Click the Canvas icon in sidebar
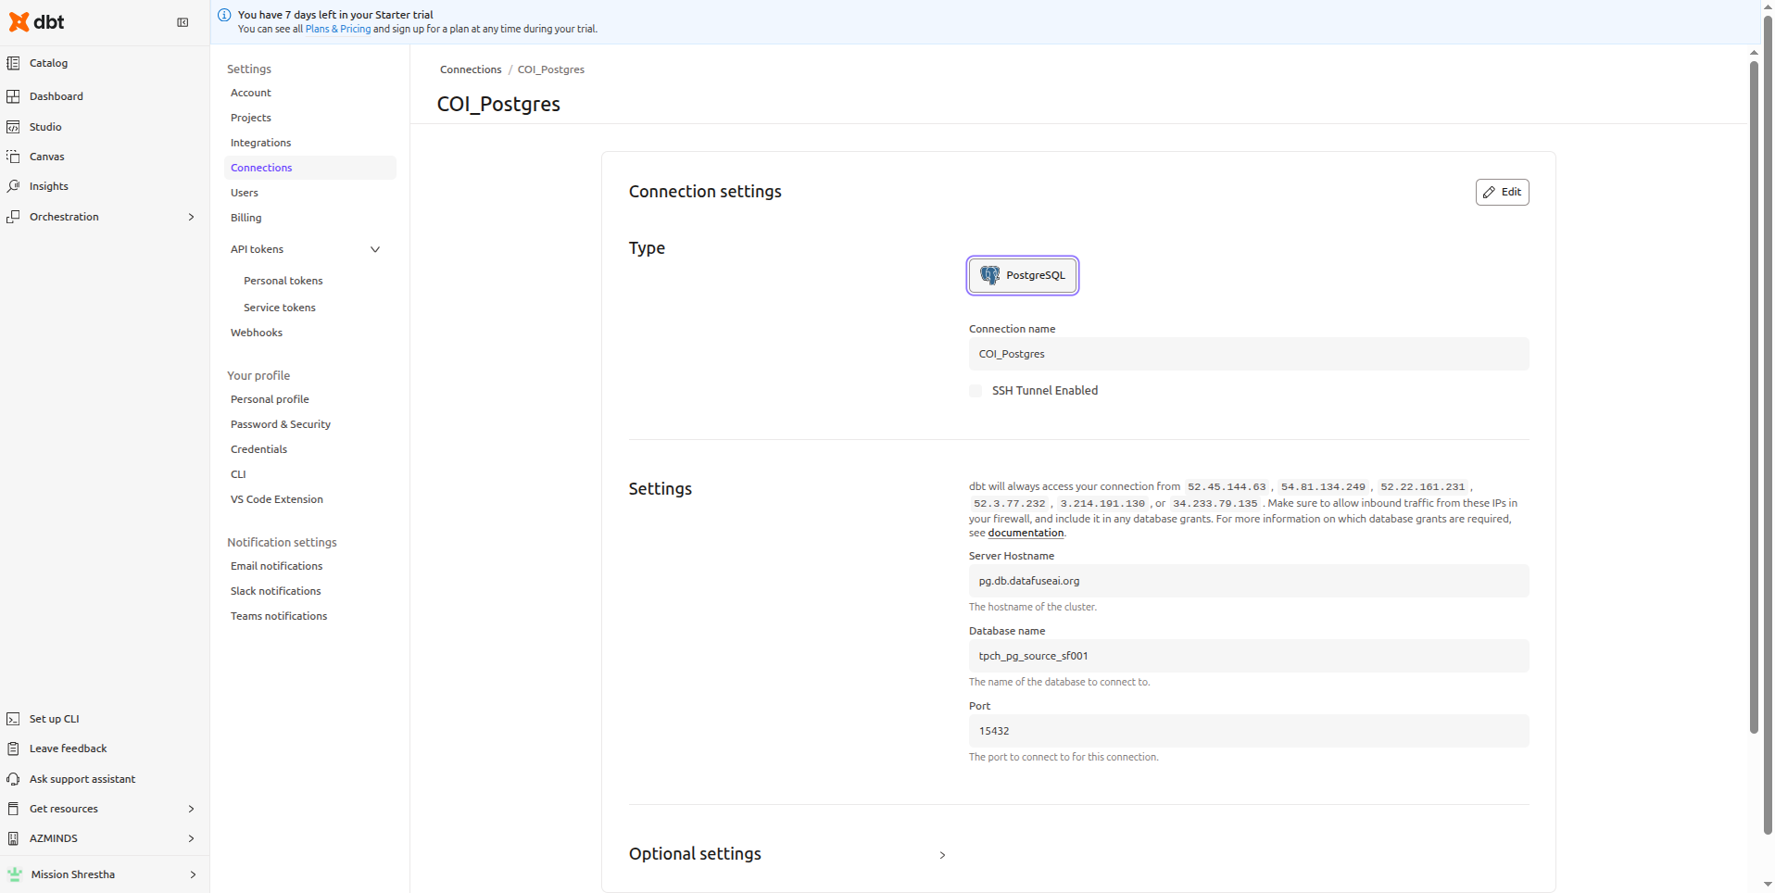 pos(13,157)
